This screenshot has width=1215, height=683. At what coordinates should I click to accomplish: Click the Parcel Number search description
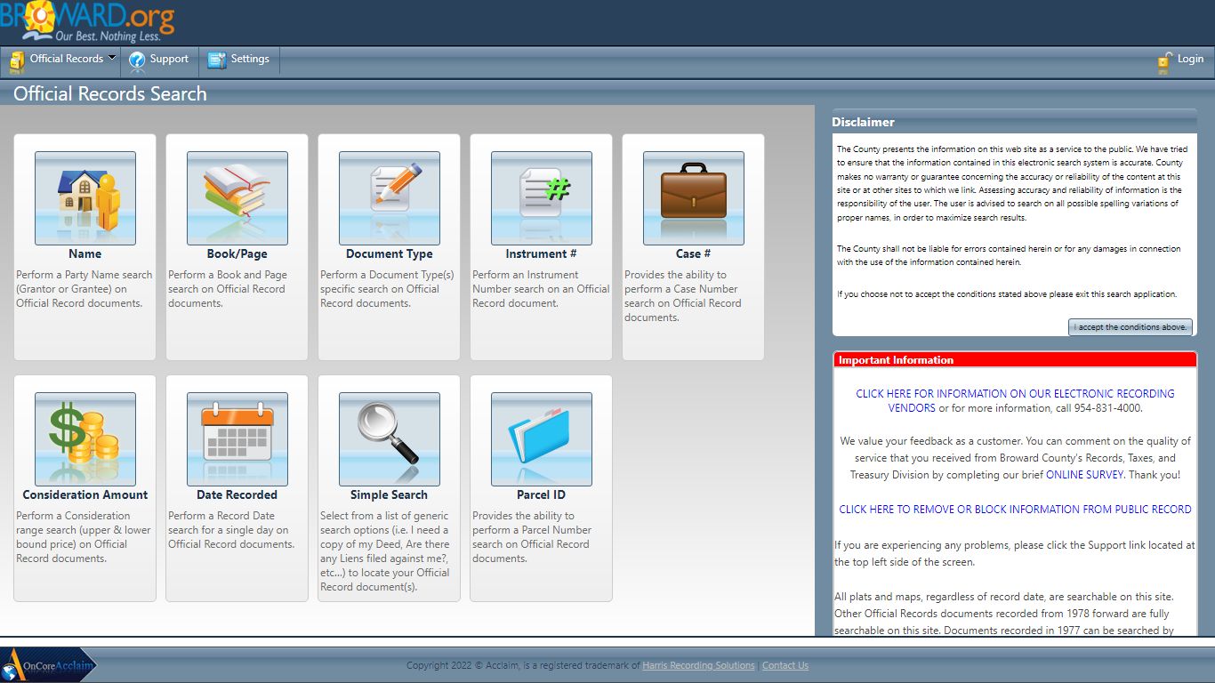(532, 537)
